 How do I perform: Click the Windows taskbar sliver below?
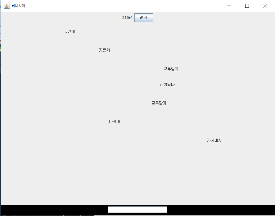point(47,215)
